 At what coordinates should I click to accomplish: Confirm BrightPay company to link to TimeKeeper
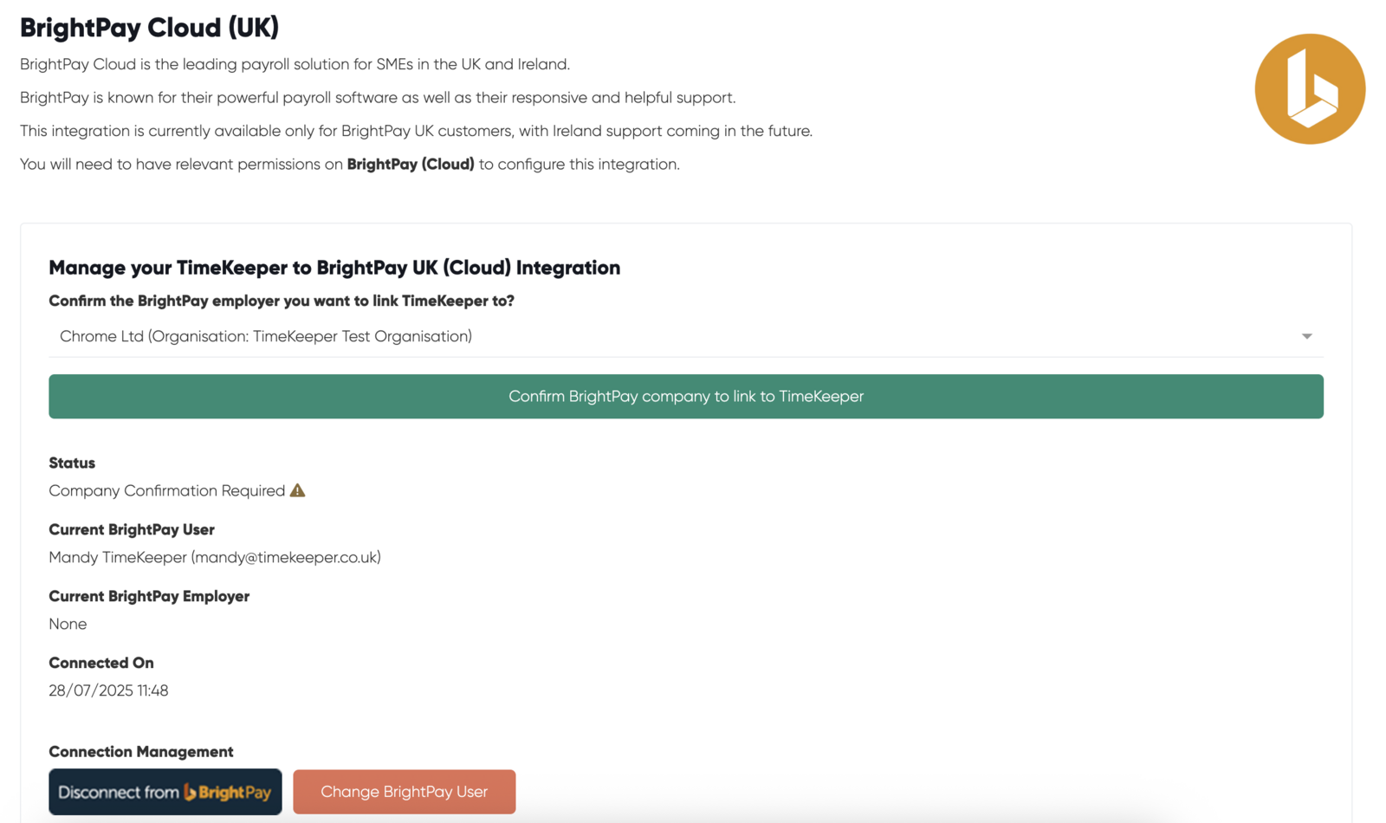click(686, 396)
